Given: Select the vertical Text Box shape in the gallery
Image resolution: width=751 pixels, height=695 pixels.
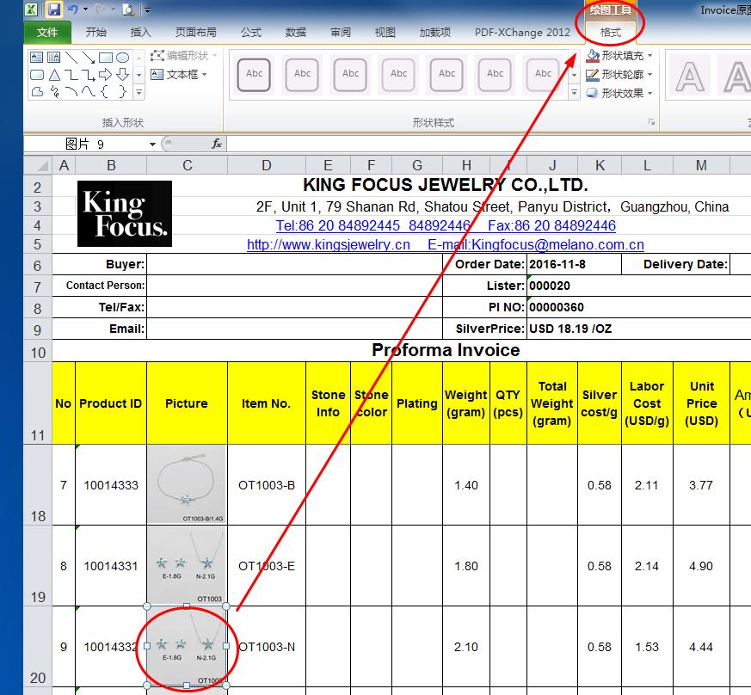Looking at the screenshot, I should click(53, 58).
